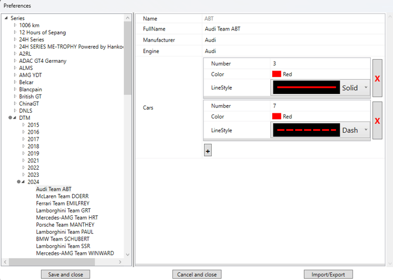Screen dimensions: 393x280
Task: Expand the A2RL series
Action: [x=15, y=53]
